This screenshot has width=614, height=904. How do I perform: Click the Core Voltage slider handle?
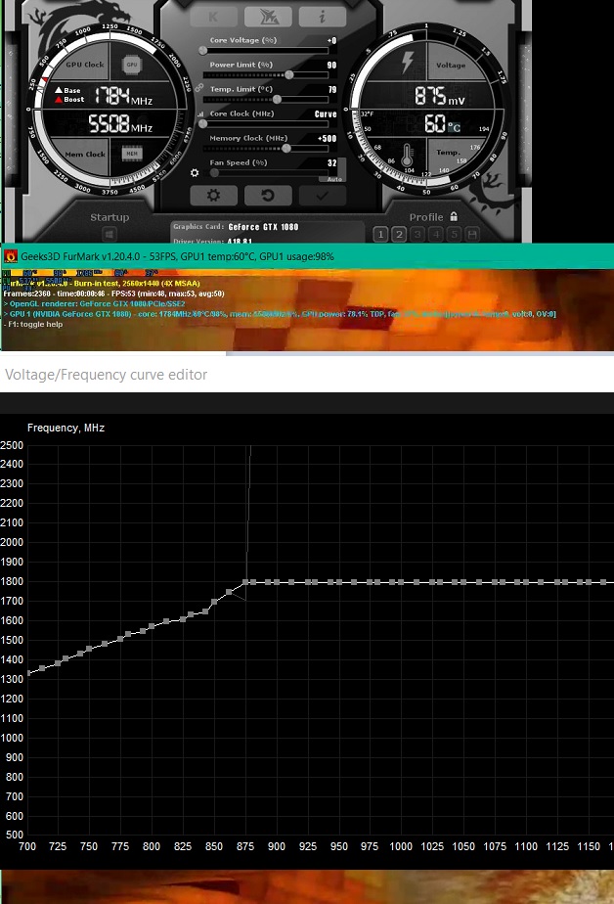click(202, 51)
